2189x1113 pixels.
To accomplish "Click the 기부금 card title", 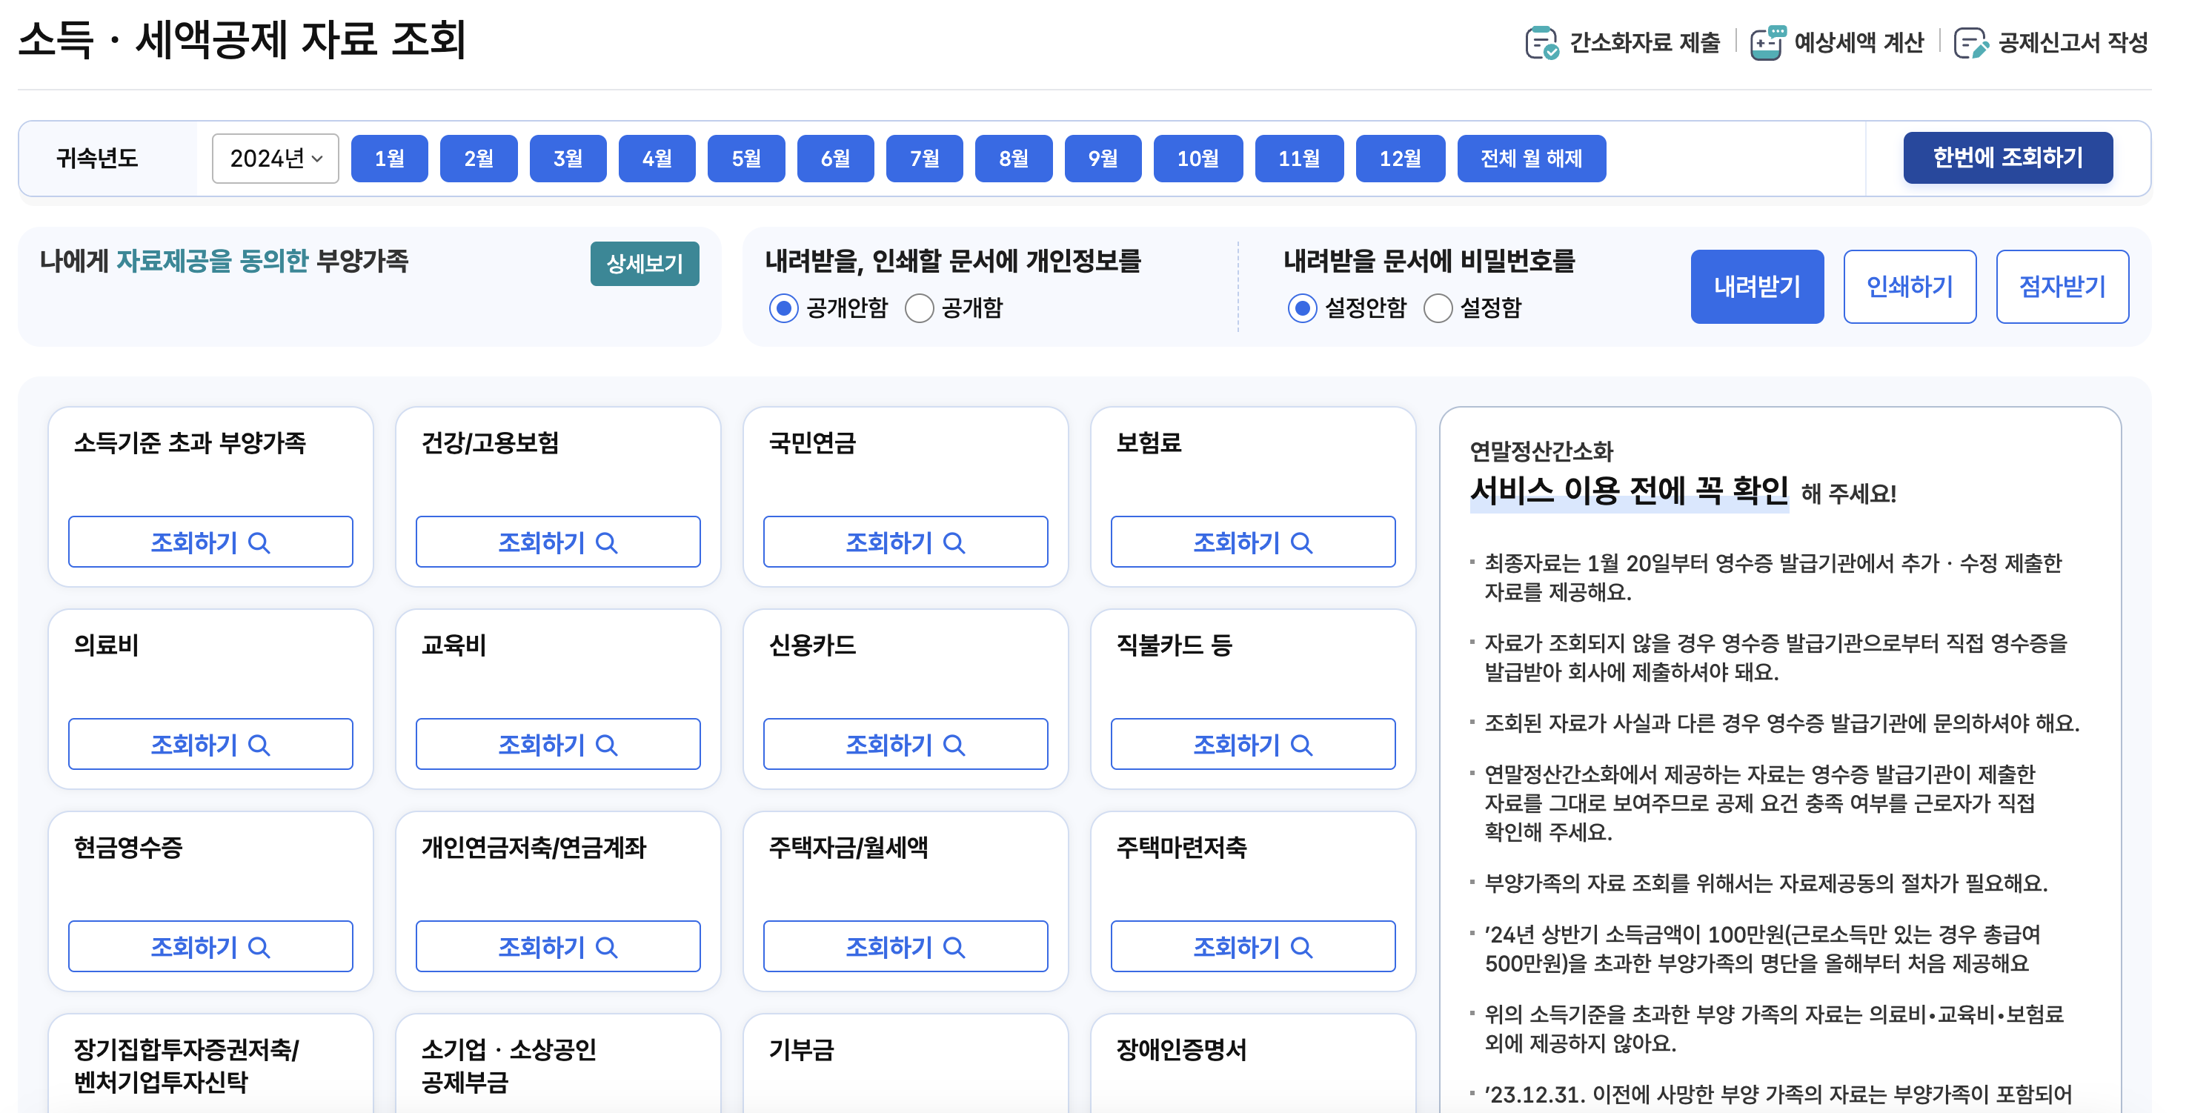I will (x=801, y=1050).
